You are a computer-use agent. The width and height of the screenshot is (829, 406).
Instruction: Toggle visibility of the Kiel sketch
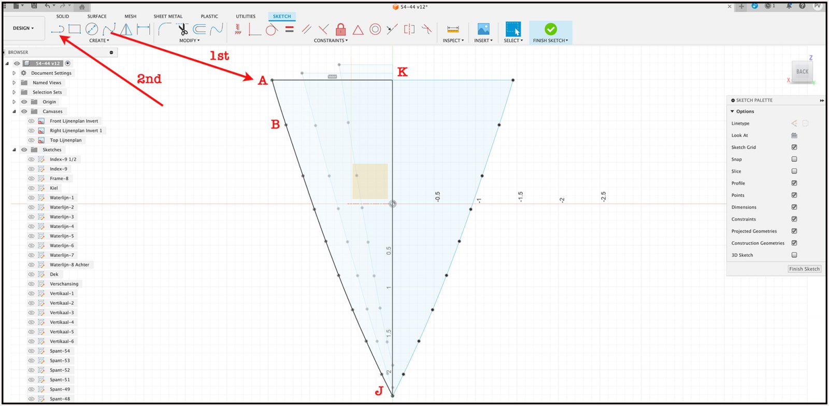[31, 188]
